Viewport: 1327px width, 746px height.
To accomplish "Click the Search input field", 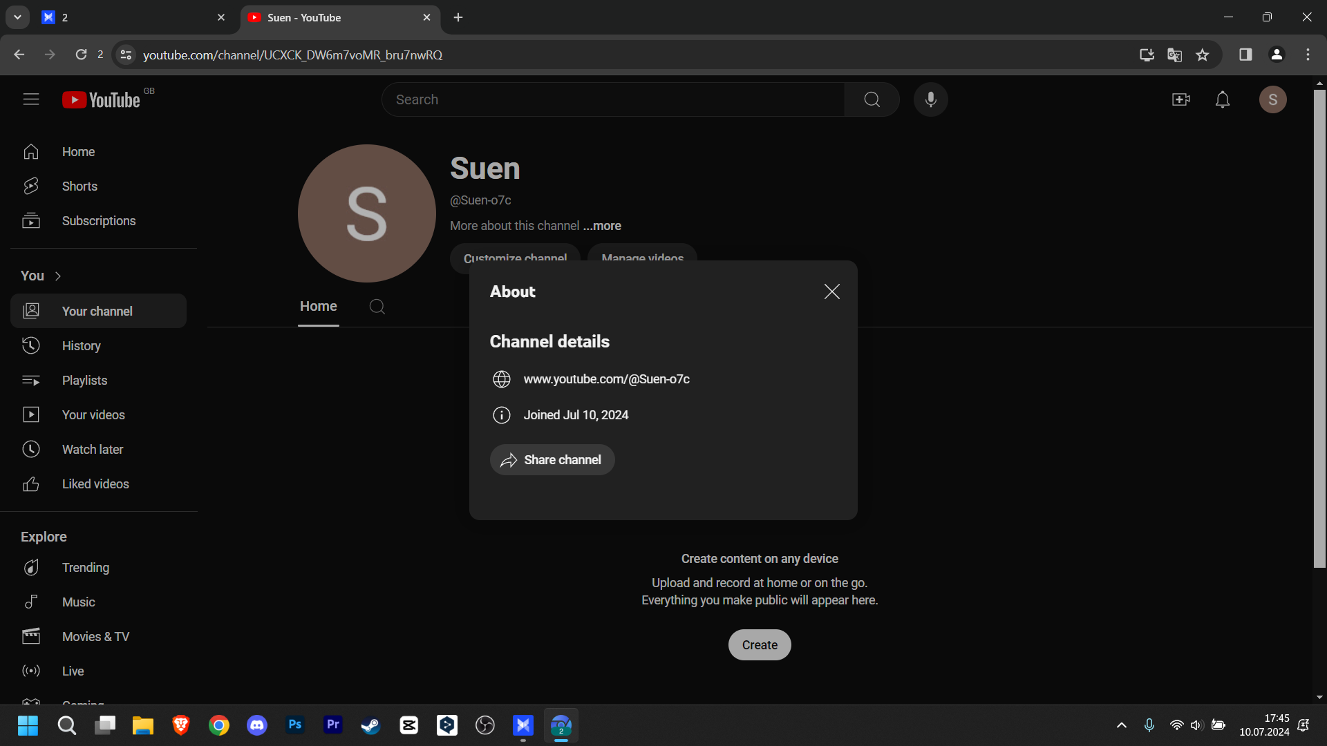I will 612,99.
